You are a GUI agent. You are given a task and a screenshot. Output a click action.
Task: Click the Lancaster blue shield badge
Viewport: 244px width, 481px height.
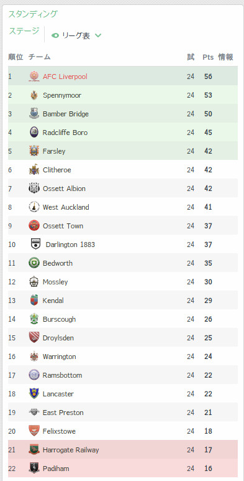click(34, 394)
